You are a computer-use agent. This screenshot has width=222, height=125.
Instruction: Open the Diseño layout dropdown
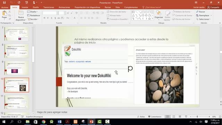click(32, 11)
